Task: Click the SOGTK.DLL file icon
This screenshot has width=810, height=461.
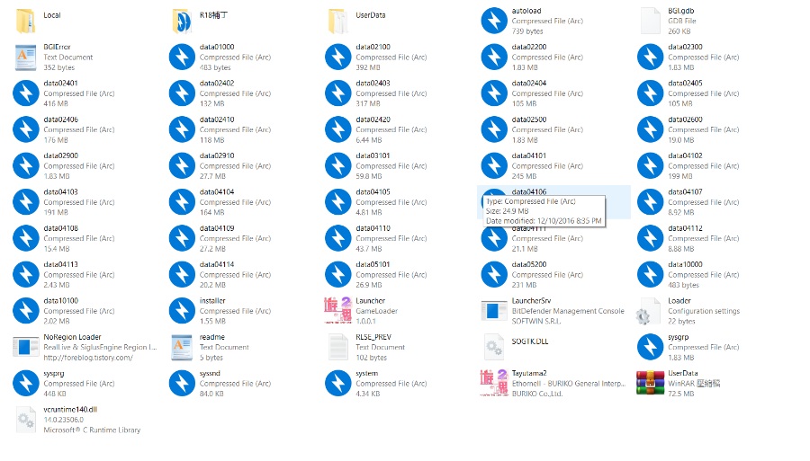Action: [x=494, y=347]
